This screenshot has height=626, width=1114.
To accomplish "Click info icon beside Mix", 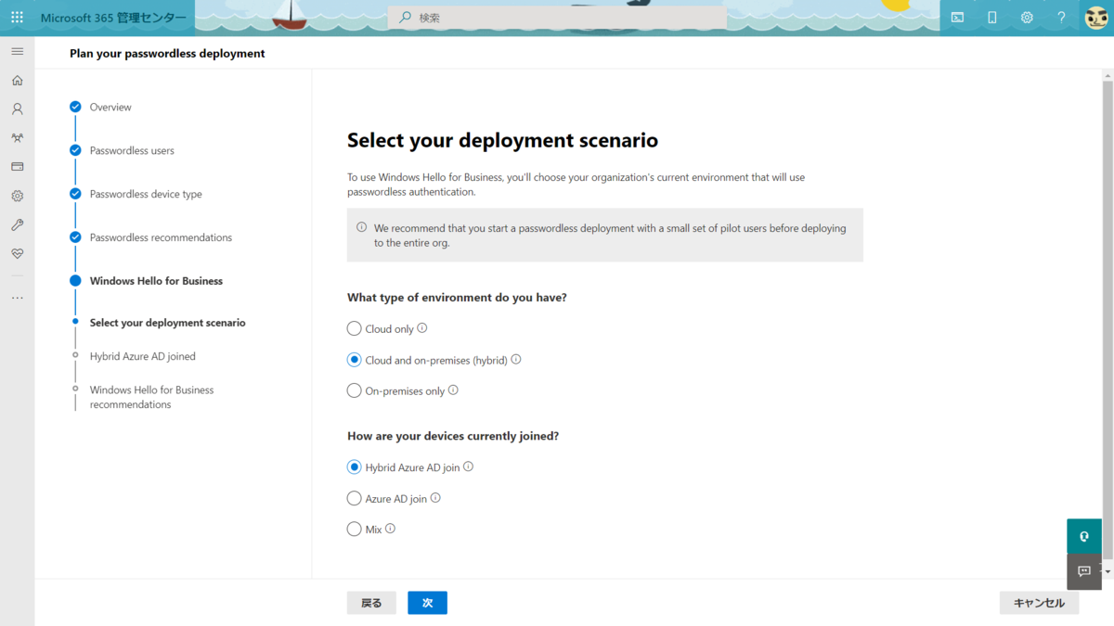I will coord(390,528).
